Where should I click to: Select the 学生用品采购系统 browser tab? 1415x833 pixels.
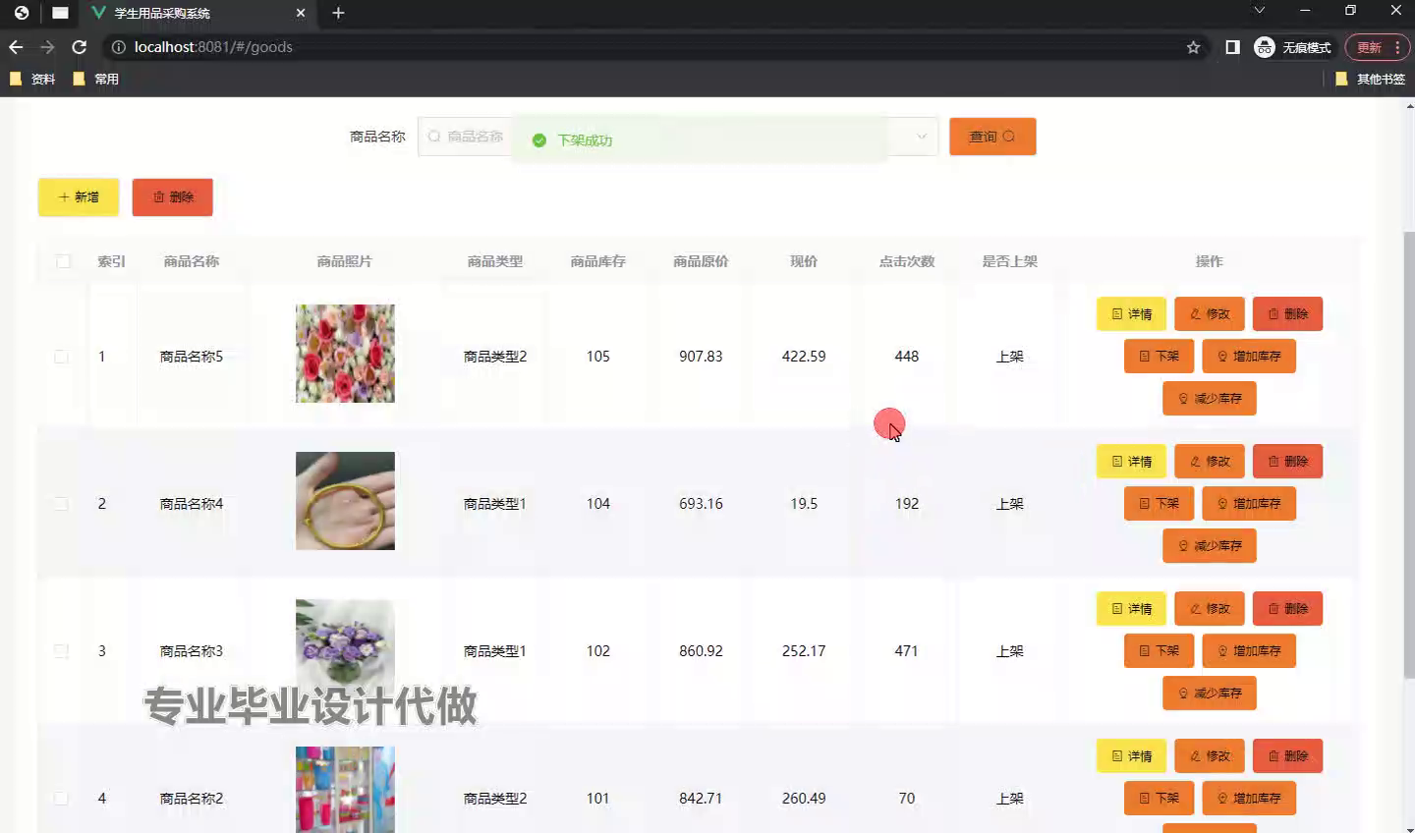pyautogui.click(x=197, y=13)
